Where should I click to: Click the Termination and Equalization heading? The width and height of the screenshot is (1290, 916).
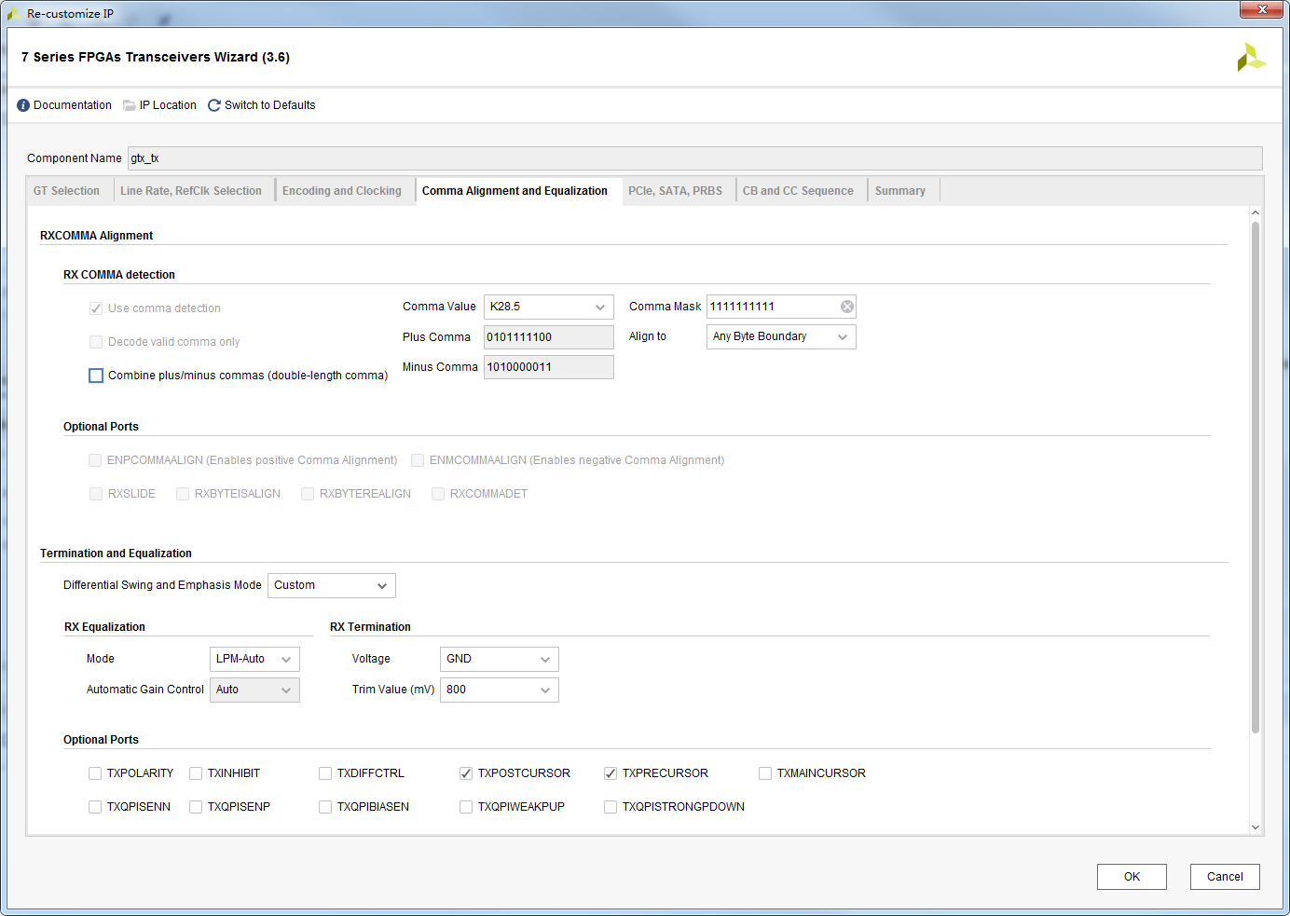pos(116,554)
